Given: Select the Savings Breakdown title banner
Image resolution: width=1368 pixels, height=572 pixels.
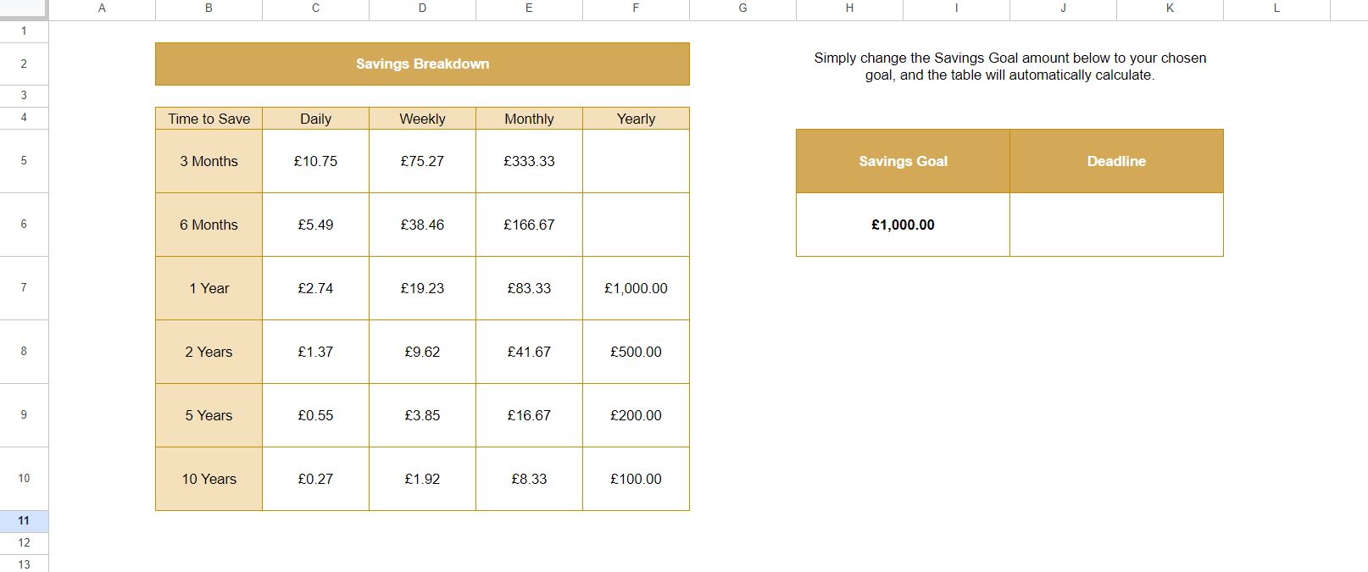Looking at the screenshot, I should tap(422, 64).
